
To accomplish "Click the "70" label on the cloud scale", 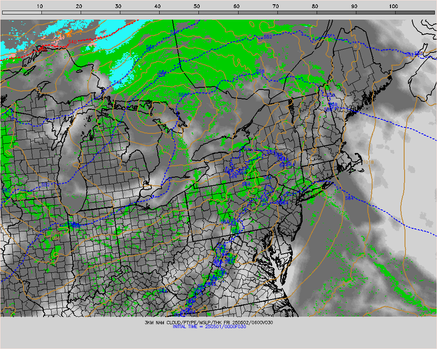I will (276, 6).
